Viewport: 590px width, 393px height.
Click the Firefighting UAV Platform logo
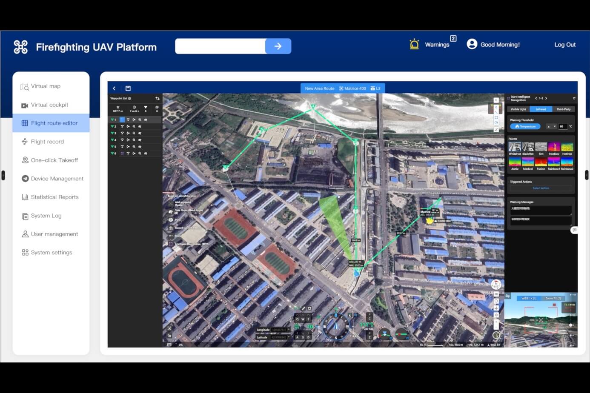click(20, 47)
